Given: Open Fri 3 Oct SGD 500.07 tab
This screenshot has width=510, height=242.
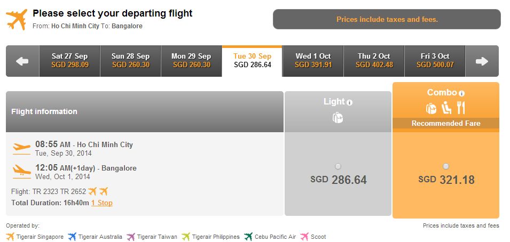Looking at the screenshot, I should 435,61.
